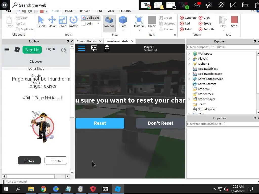The width and height of the screenshot is (259, 194).
Task: Switch to the MODEL ribbon tab
Action: click(69, 11)
